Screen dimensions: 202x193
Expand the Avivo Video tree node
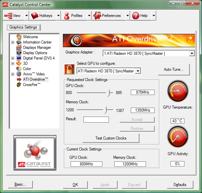[x=13, y=74]
